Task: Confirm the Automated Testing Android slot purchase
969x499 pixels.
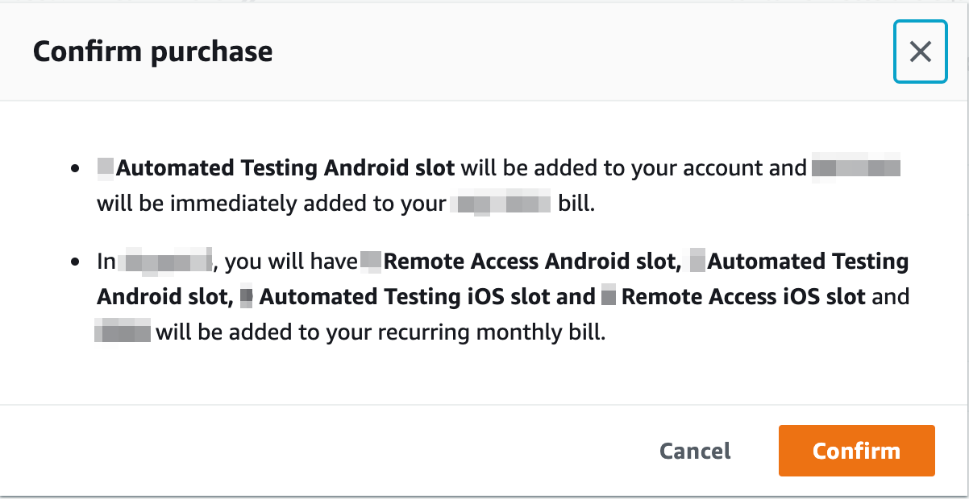Action: coord(856,451)
